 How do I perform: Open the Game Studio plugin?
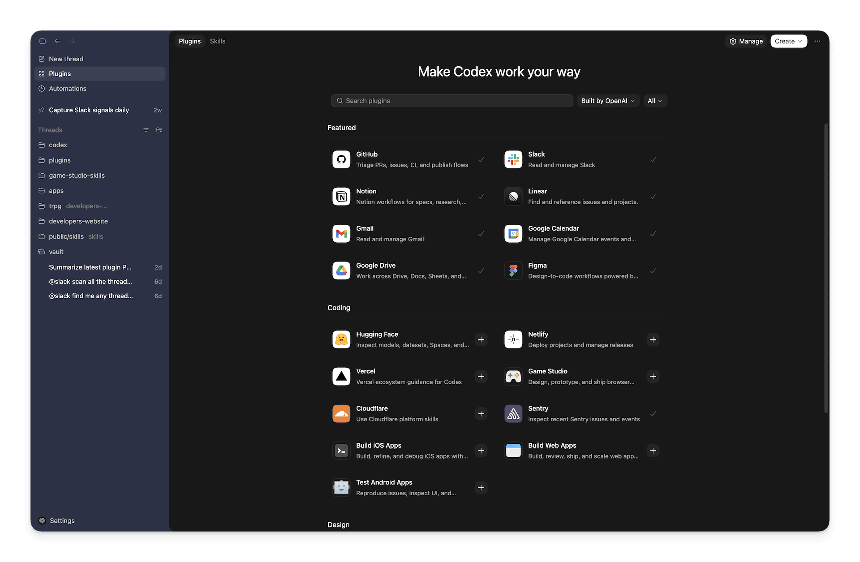513,376
